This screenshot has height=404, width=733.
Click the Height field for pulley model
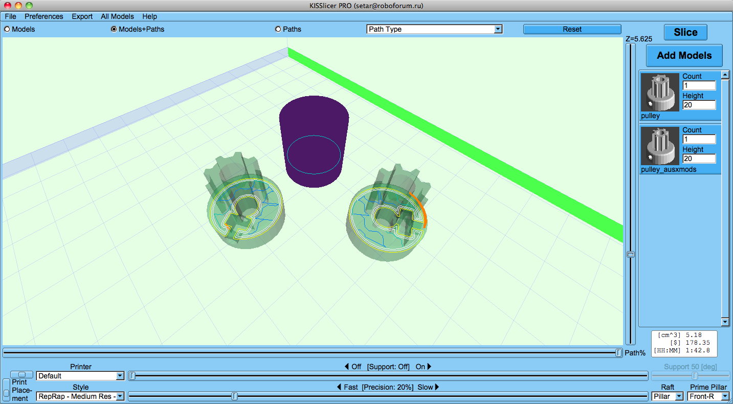[699, 105]
